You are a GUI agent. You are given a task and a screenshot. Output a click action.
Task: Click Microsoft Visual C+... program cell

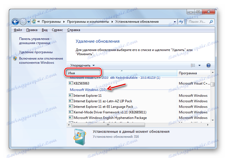pyautogui.click(x=194, y=83)
